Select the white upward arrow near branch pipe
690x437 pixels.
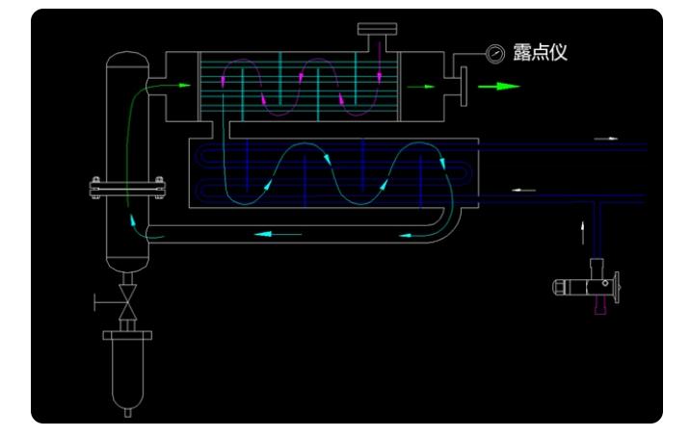pyautogui.click(x=581, y=230)
